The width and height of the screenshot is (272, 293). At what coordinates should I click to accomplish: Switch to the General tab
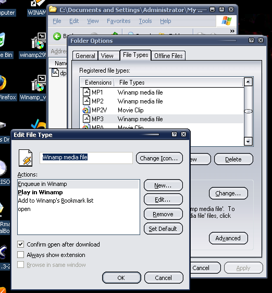[85, 56]
